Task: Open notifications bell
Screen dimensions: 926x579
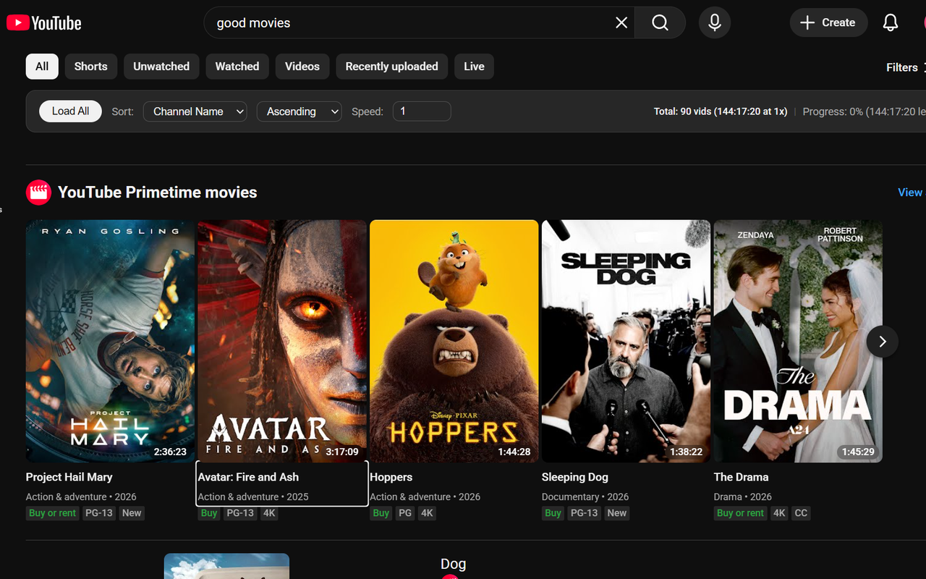Action: [x=891, y=22]
